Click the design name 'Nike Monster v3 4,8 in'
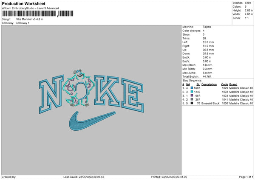Viewport: 255px width, 180px height. pos(29,19)
